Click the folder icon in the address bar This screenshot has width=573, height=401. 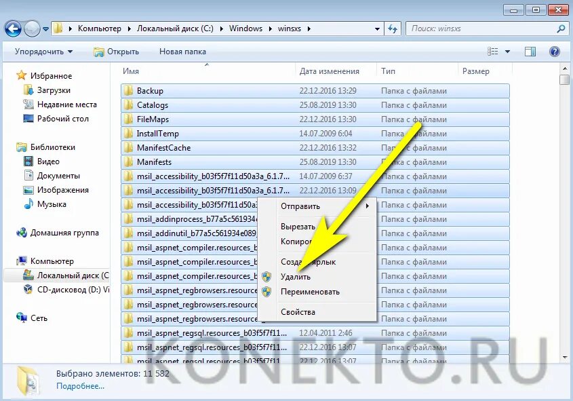point(58,28)
